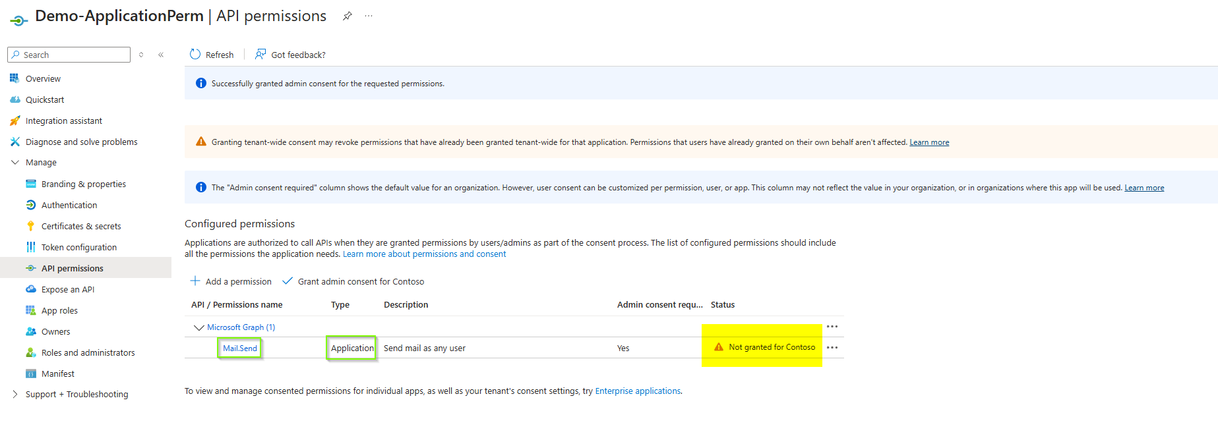Click the 'Application' type cell
This screenshot has height=442, width=1218.
(352, 348)
